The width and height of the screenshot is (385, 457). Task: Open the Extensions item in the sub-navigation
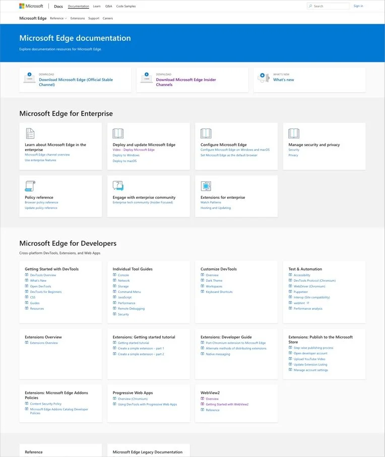(78, 18)
